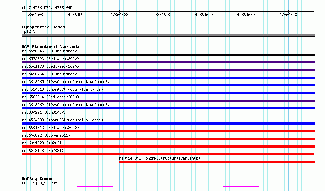The image size is (325, 191).
Task: Click the nsv5490464 (ByrskaBishop2022) label
Action: click(54, 74)
